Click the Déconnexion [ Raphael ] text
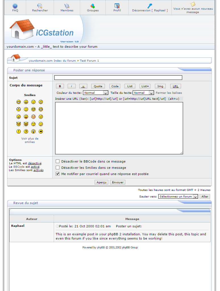220x291 pixels. tap(150, 11)
